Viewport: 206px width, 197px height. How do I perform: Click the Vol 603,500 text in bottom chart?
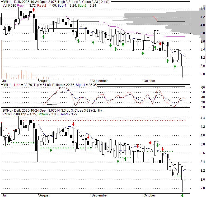(11, 114)
